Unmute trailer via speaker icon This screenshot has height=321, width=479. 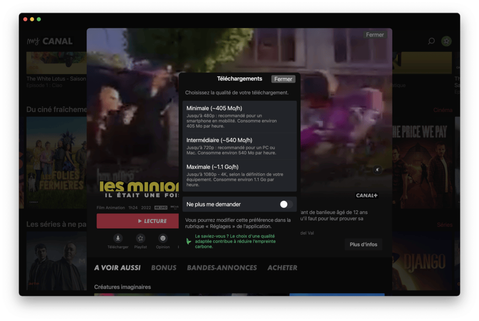click(x=377, y=170)
